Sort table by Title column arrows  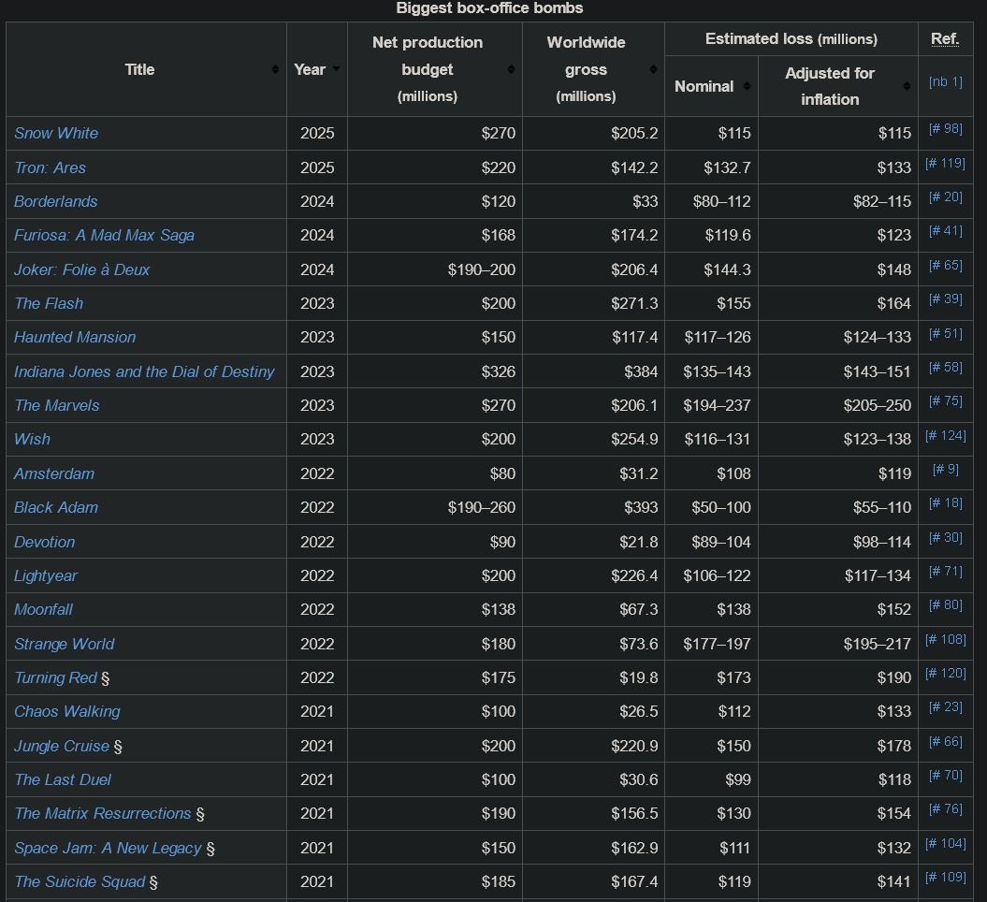pos(275,69)
